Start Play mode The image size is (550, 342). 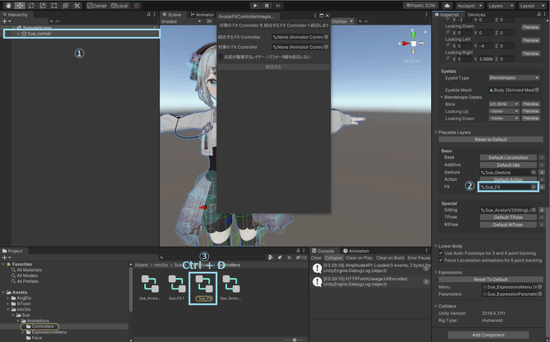click(255, 5)
